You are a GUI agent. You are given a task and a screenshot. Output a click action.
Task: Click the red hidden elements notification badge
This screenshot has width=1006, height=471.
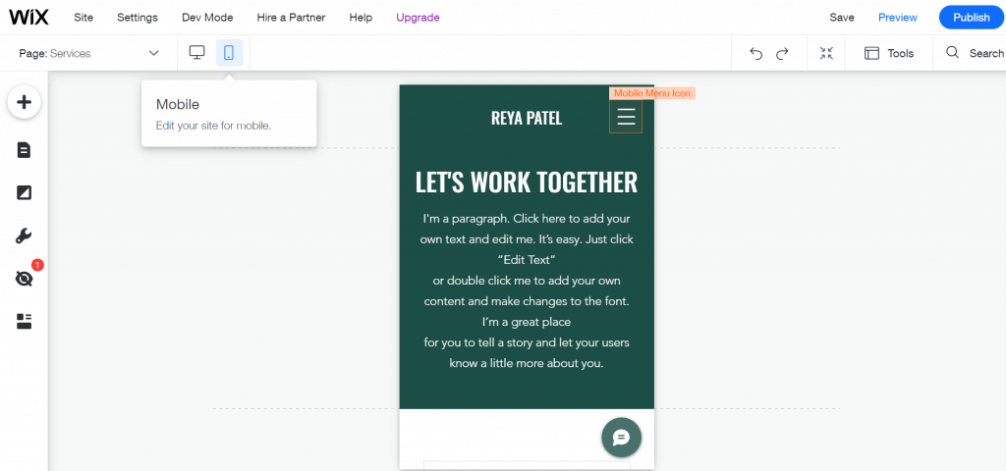(x=37, y=264)
